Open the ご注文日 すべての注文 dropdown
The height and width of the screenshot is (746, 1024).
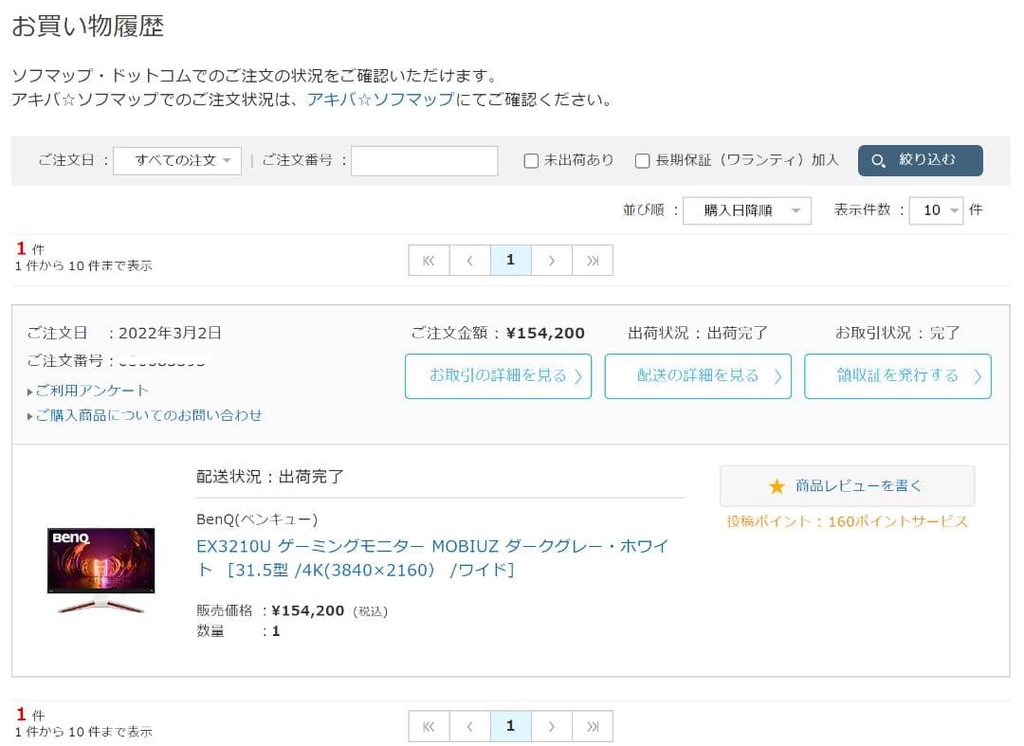point(177,161)
